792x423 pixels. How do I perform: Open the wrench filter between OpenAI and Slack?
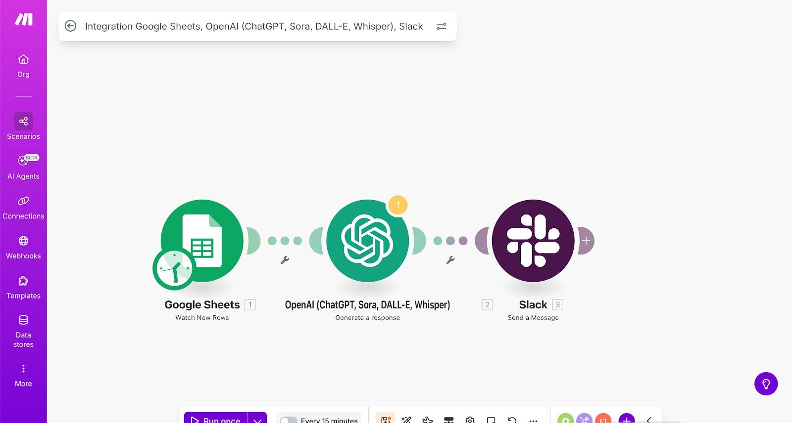coord(450,260)
